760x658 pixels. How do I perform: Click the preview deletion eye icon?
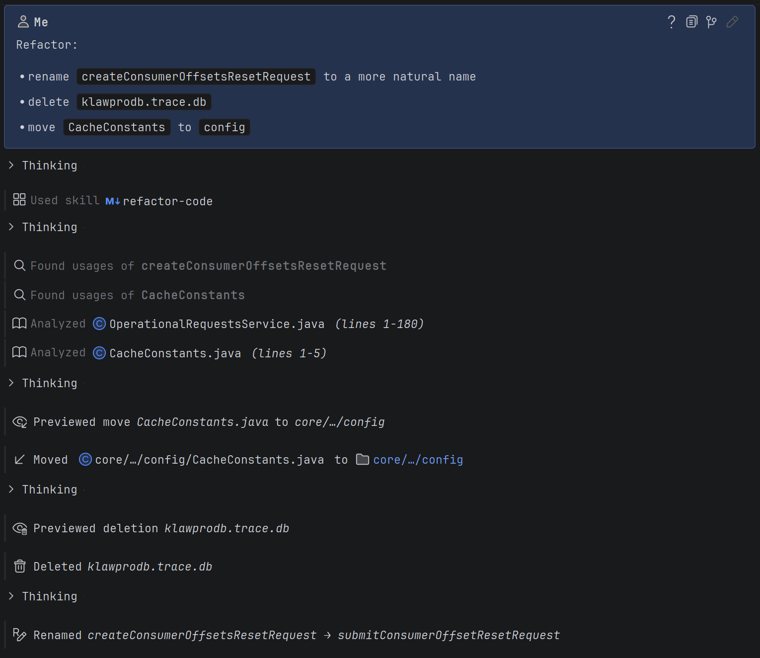click(20, 528)
